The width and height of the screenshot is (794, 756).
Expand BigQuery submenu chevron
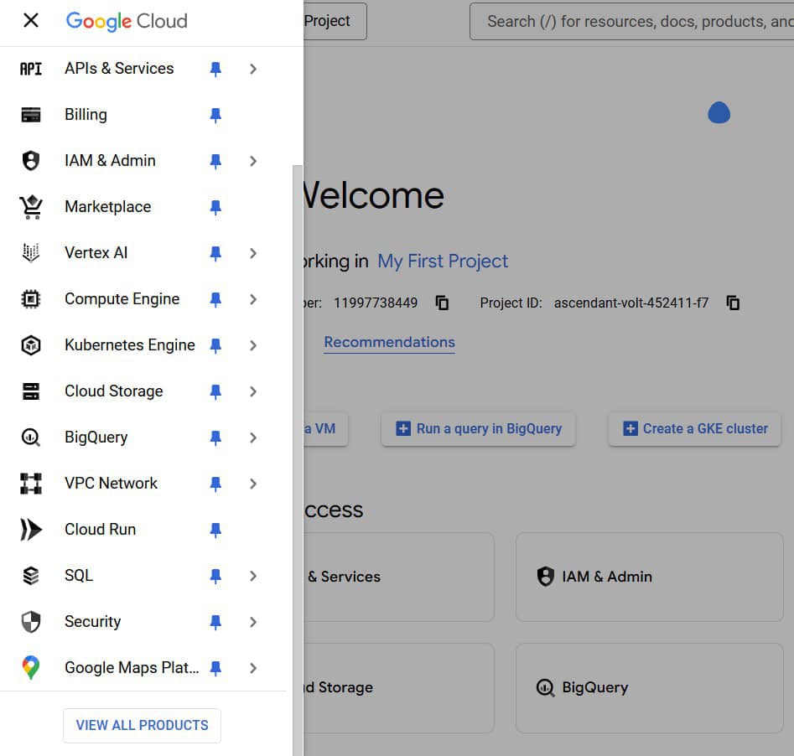253,438
